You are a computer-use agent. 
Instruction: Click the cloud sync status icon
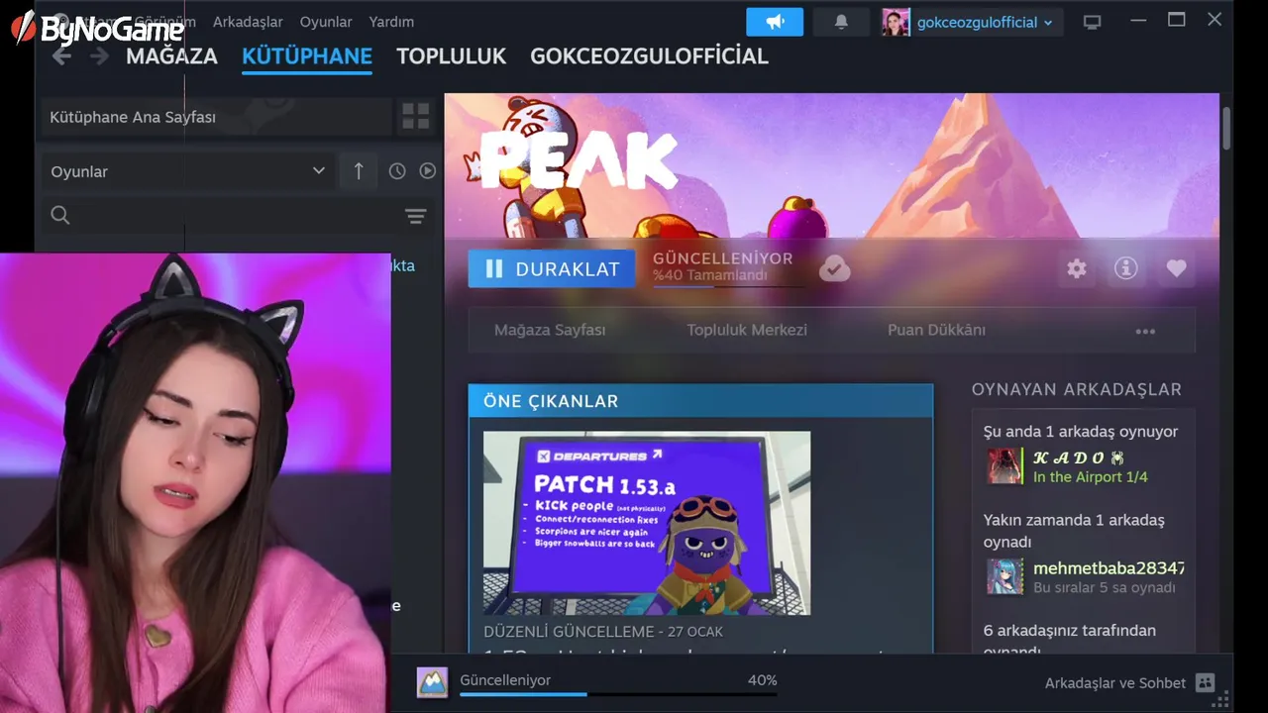[x=835, y=268]
